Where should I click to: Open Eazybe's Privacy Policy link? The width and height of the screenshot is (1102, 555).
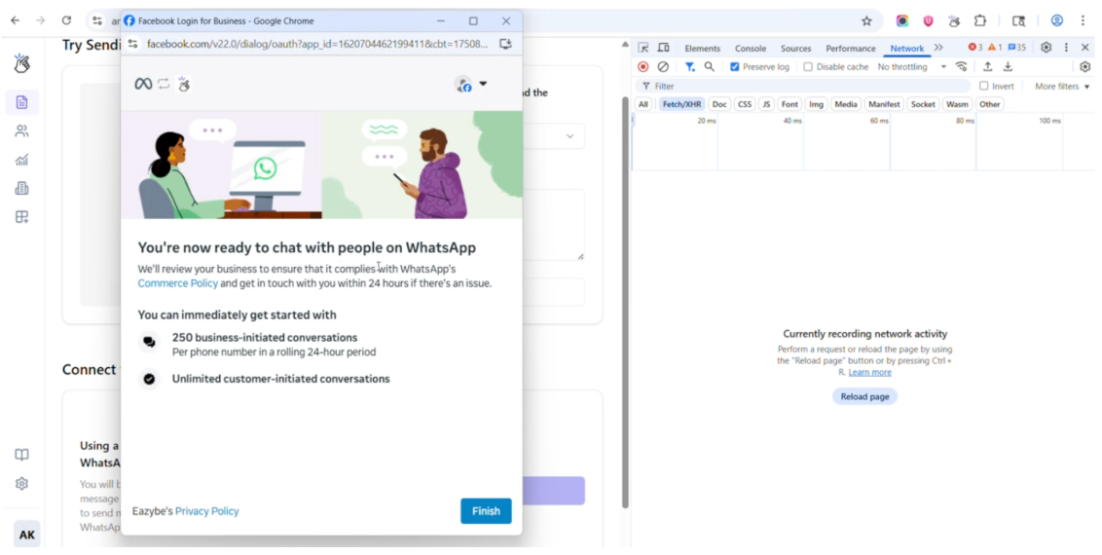click(x=206, y=511)
